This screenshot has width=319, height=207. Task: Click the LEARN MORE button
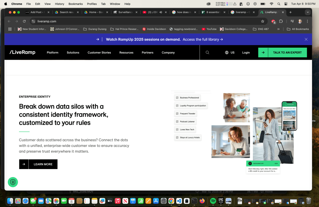coord(38,164)
